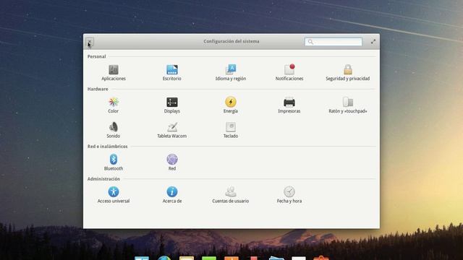463x260 pixels.
Task: Click the Hardware section heading
Action: (x=98, y=89)
